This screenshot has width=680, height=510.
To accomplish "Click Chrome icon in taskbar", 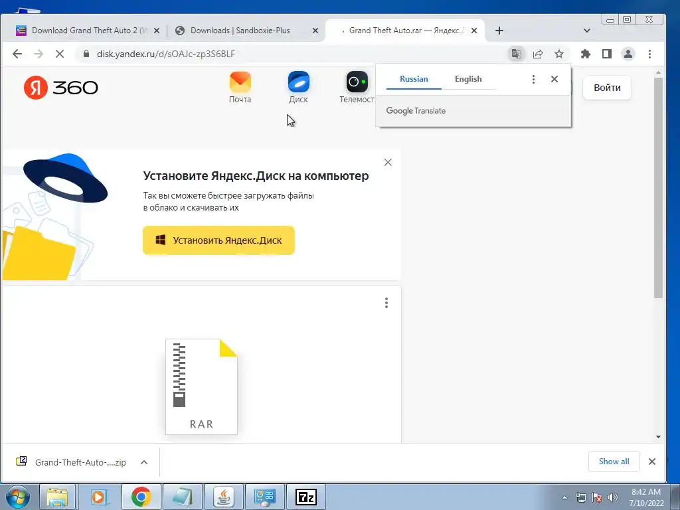I will click(141, 497).
